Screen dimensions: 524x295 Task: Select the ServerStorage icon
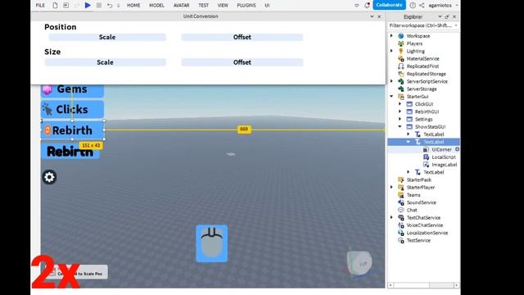tap(400, 88)
